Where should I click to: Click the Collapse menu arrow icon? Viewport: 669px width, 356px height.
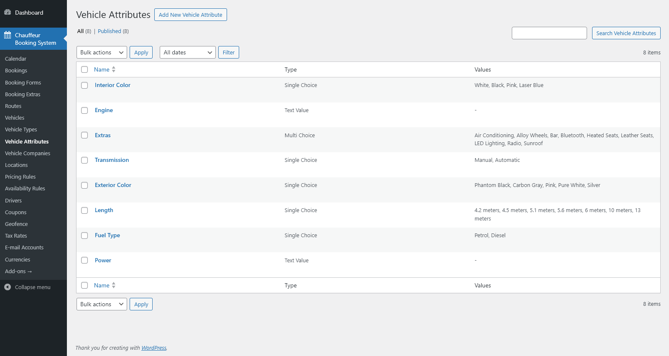click(8, 287)
